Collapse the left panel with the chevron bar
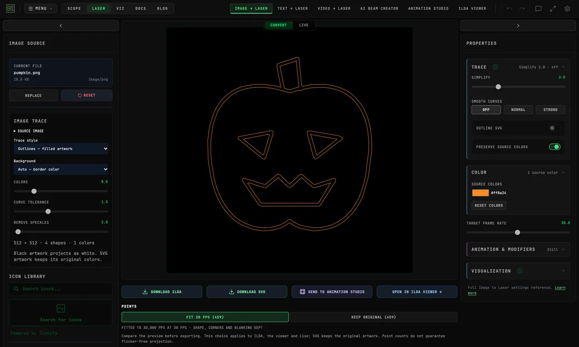Screen dimensions: 579x347 (61, 26)
